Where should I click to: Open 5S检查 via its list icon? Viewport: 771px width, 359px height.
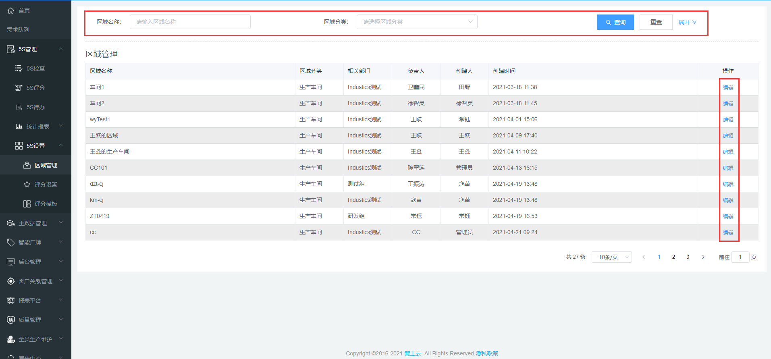pos(19,68)
